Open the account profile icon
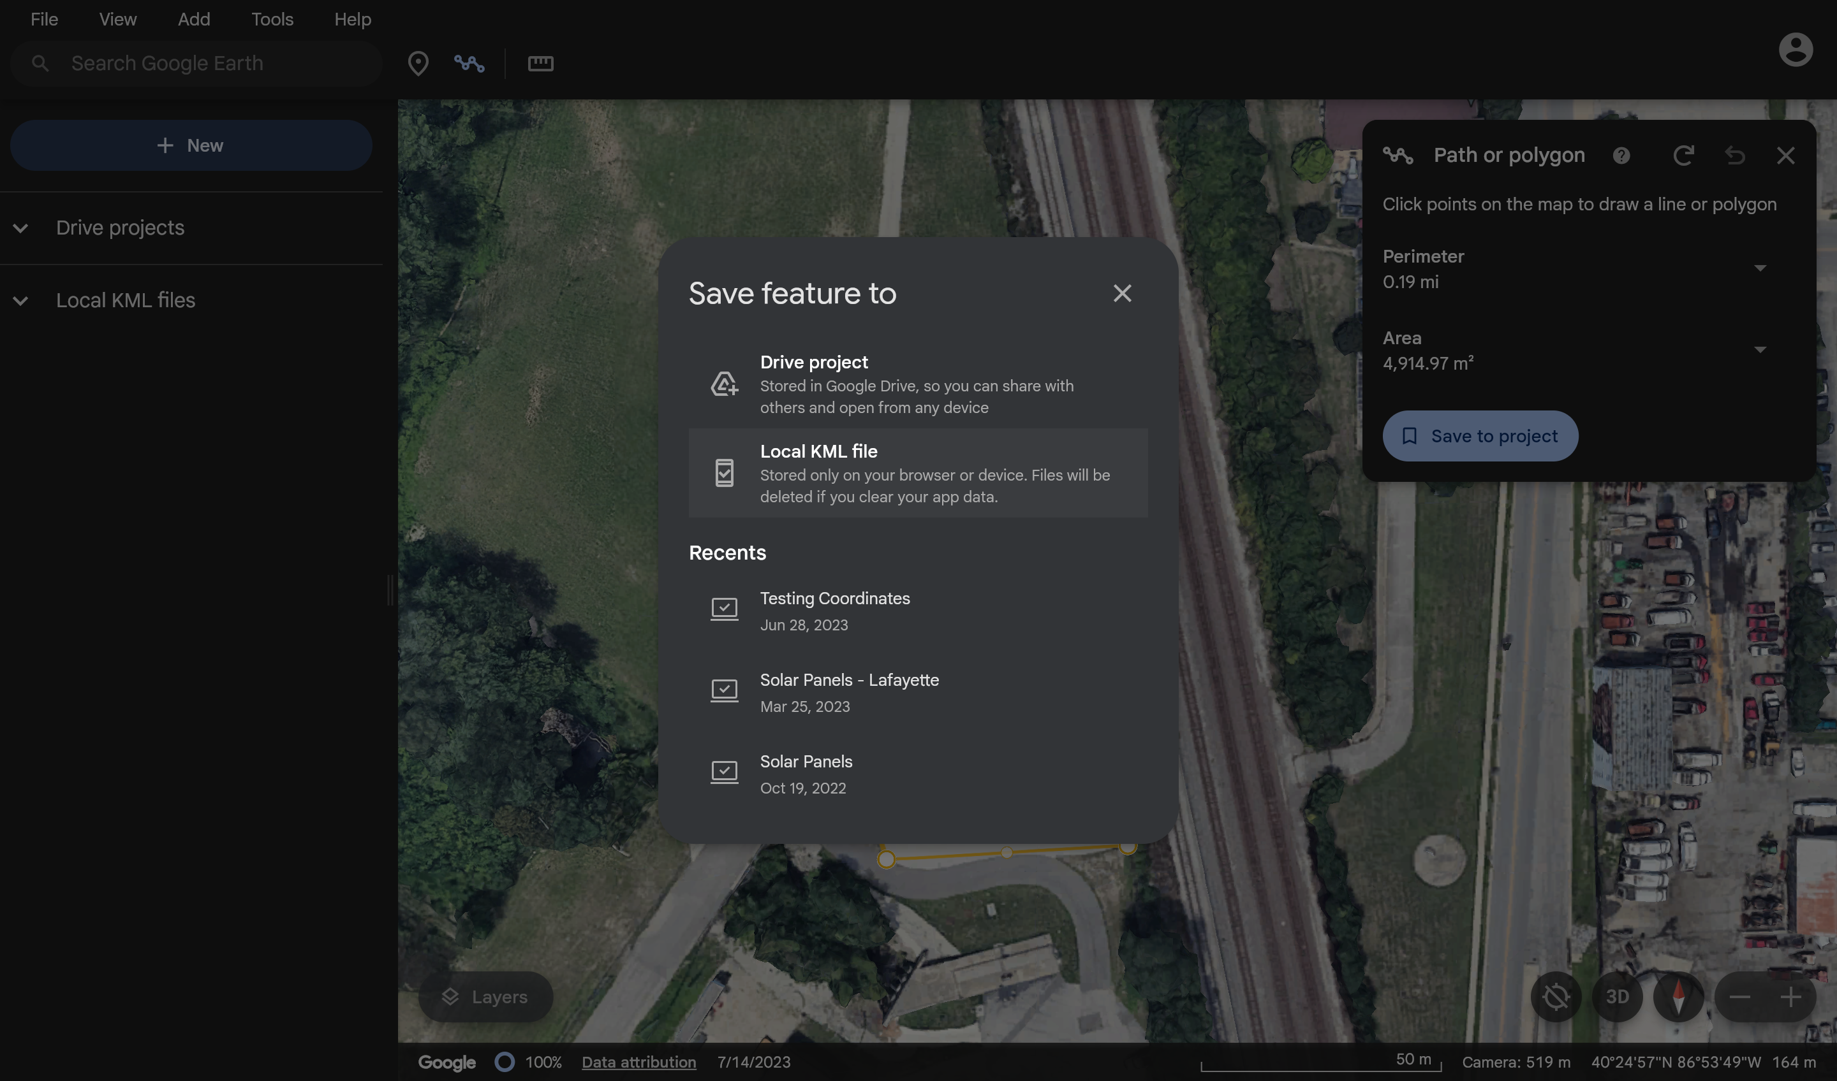This screenshot has height=1081, width=1837. coord(1795,50)
